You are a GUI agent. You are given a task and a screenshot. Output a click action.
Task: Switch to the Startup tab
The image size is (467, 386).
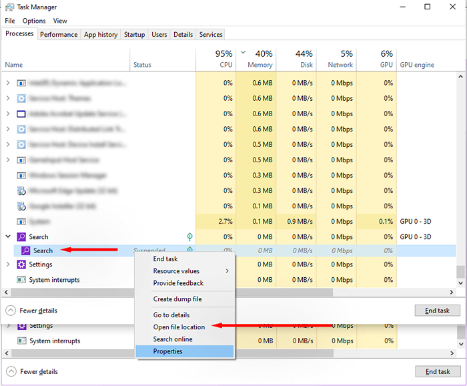pos(134,35)
